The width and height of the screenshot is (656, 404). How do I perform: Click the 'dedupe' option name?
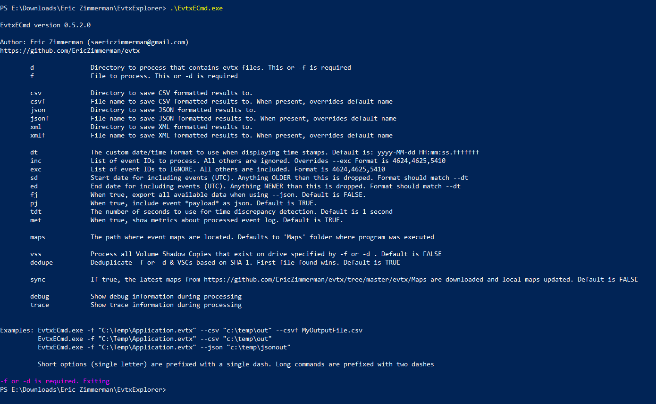tap(42, 263)
